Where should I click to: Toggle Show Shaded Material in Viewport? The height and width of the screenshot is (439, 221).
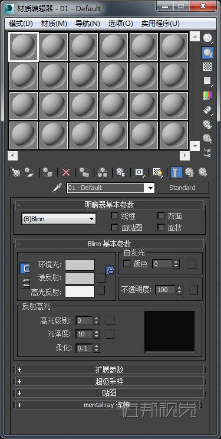pyautogui.click(x=158, y=172)
